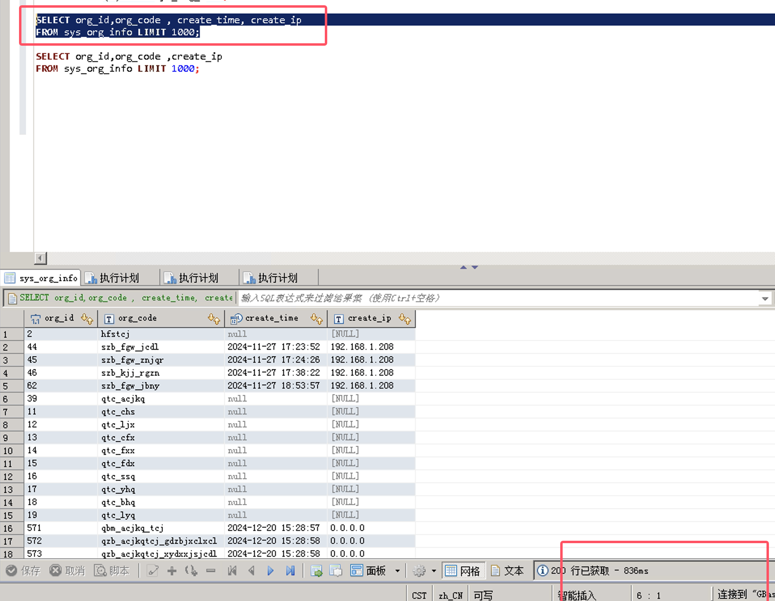Click the copy result set icon
The width and height of the screenshot is (775, 601).
tap(336, 571)
